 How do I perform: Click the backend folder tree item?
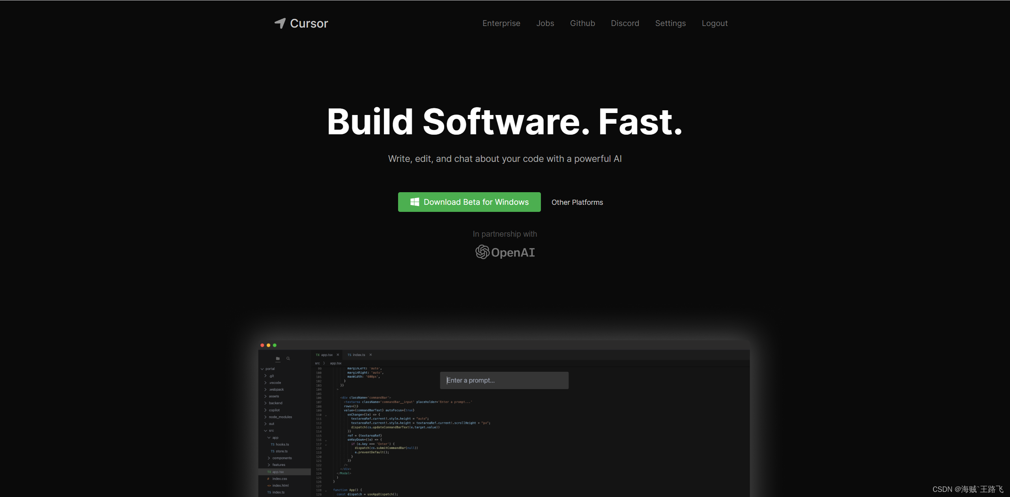coord(276,402)
